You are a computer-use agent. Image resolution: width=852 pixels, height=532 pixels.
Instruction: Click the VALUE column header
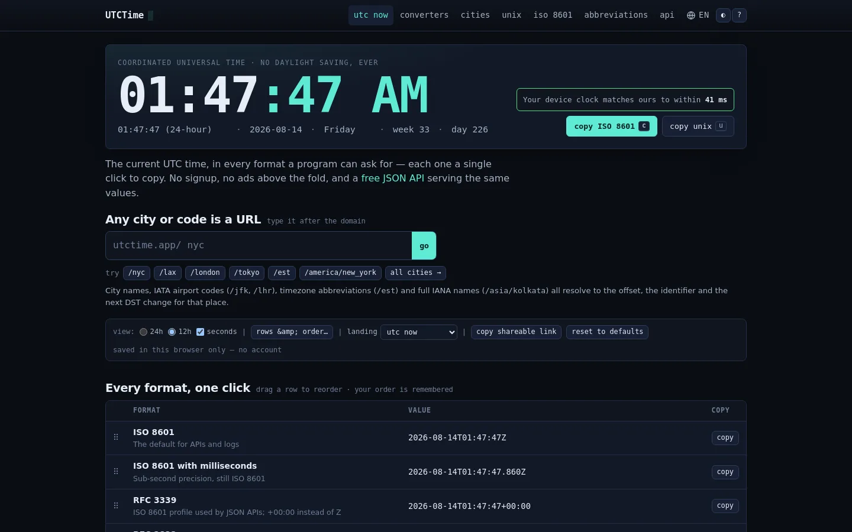(419, 410)
